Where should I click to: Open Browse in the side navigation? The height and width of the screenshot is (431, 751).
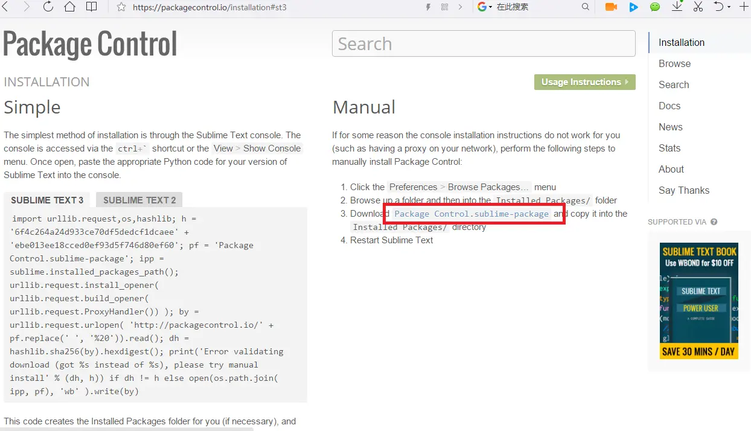(674, 63)
